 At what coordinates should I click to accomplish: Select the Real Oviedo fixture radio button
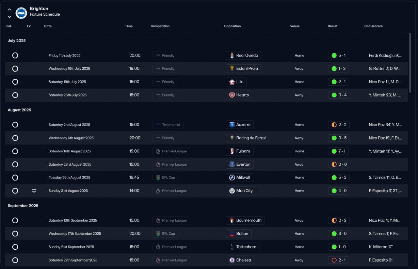point(15,56)
